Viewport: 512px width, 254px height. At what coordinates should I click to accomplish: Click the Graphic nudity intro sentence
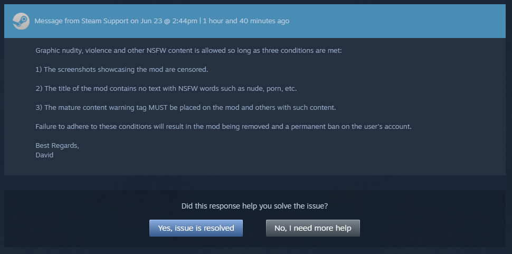coord(189,51)
